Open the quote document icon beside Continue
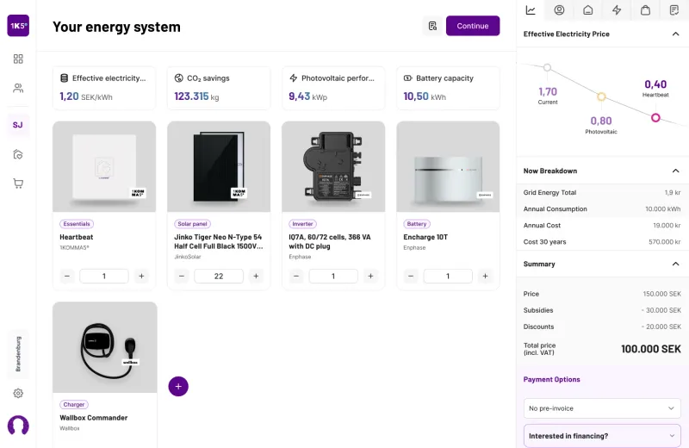This screenshot has width=689, height=448. coord(433,26)
